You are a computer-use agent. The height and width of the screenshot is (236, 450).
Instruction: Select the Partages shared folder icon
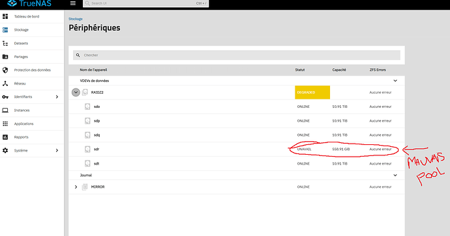tap(5, 57)
